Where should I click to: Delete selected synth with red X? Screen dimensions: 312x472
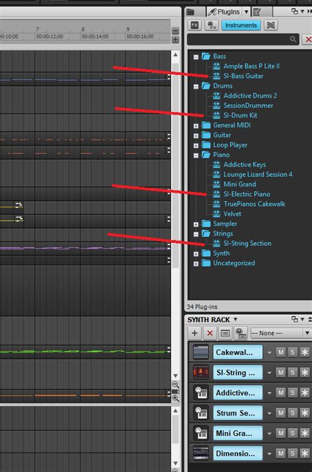coord(210,333)
